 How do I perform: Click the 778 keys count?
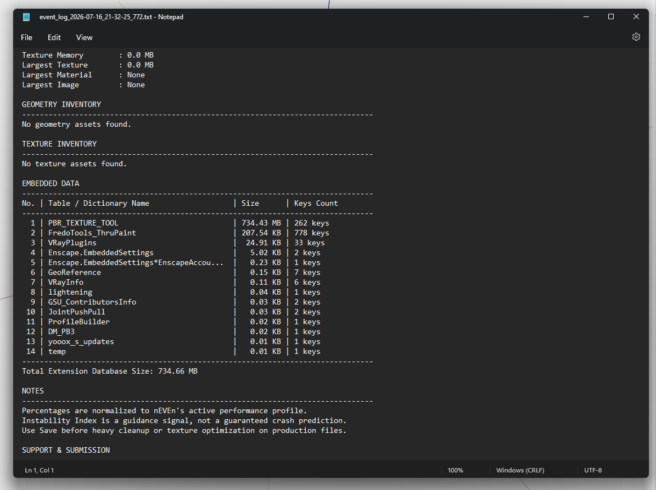click(x=312, y=233)
